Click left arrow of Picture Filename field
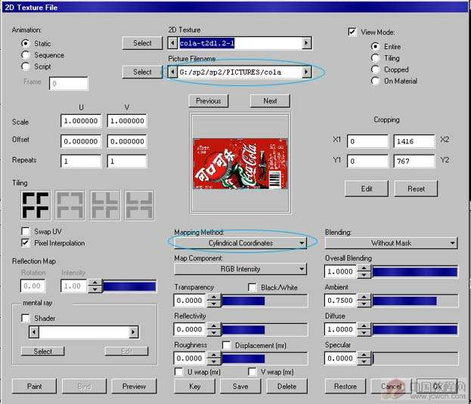 coord(172,72)
